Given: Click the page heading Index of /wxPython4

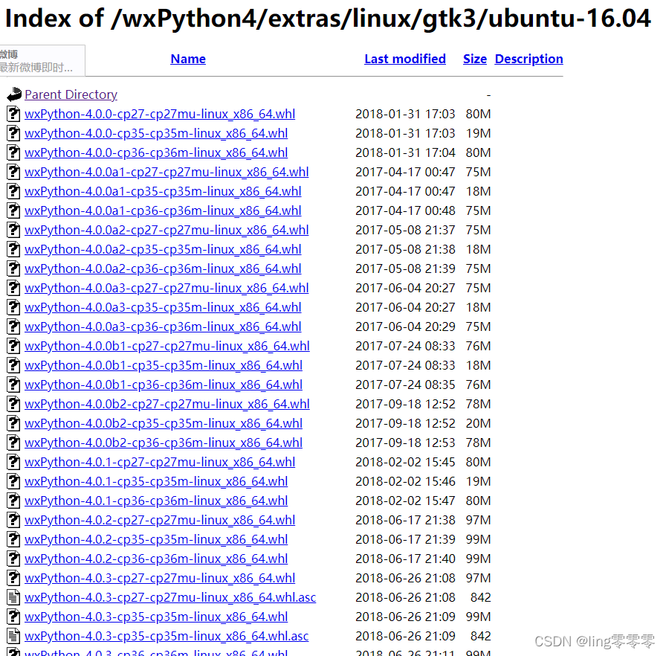Looking at the screenshot, I should click(328, 18).
